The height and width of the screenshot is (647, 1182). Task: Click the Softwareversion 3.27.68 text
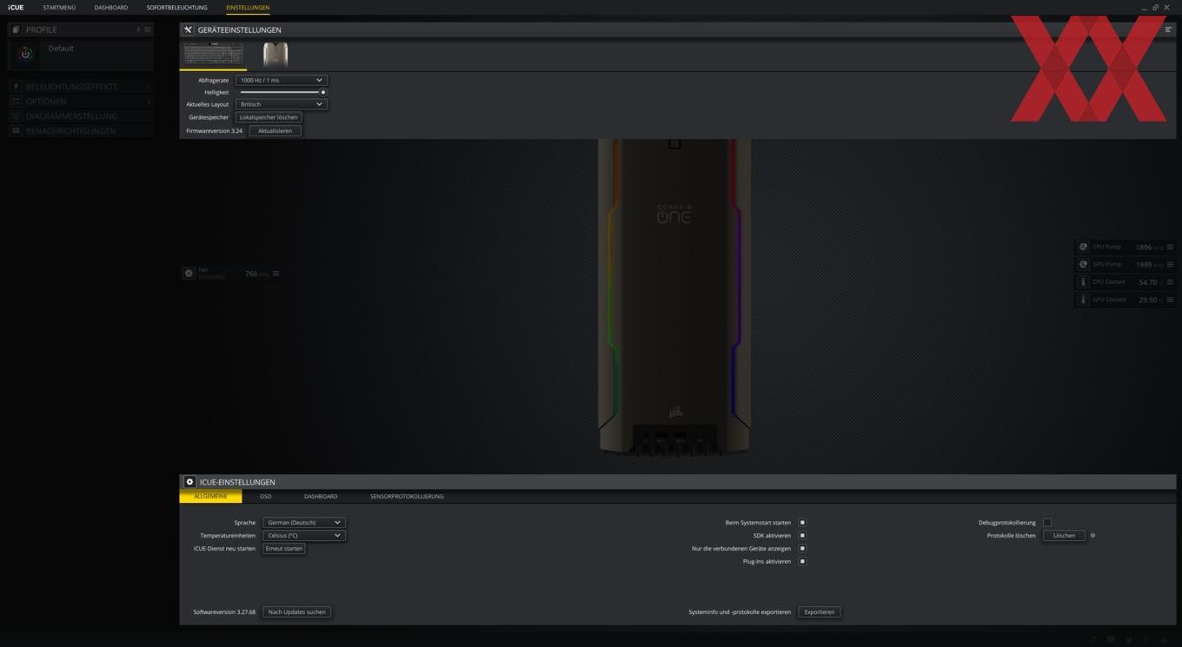(x=224, y=612)
